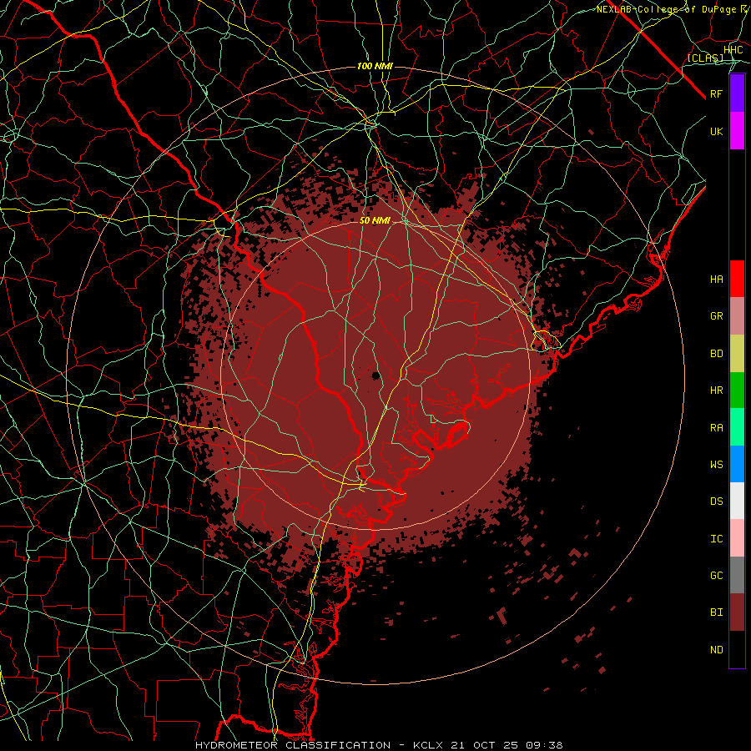
Task: Select the white DS color swatch
Action: pyautogui.click(x=737, y=501)
